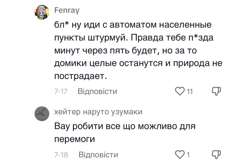
Task: Click the 7-18 comment date
Action: [x=61, y=154]
